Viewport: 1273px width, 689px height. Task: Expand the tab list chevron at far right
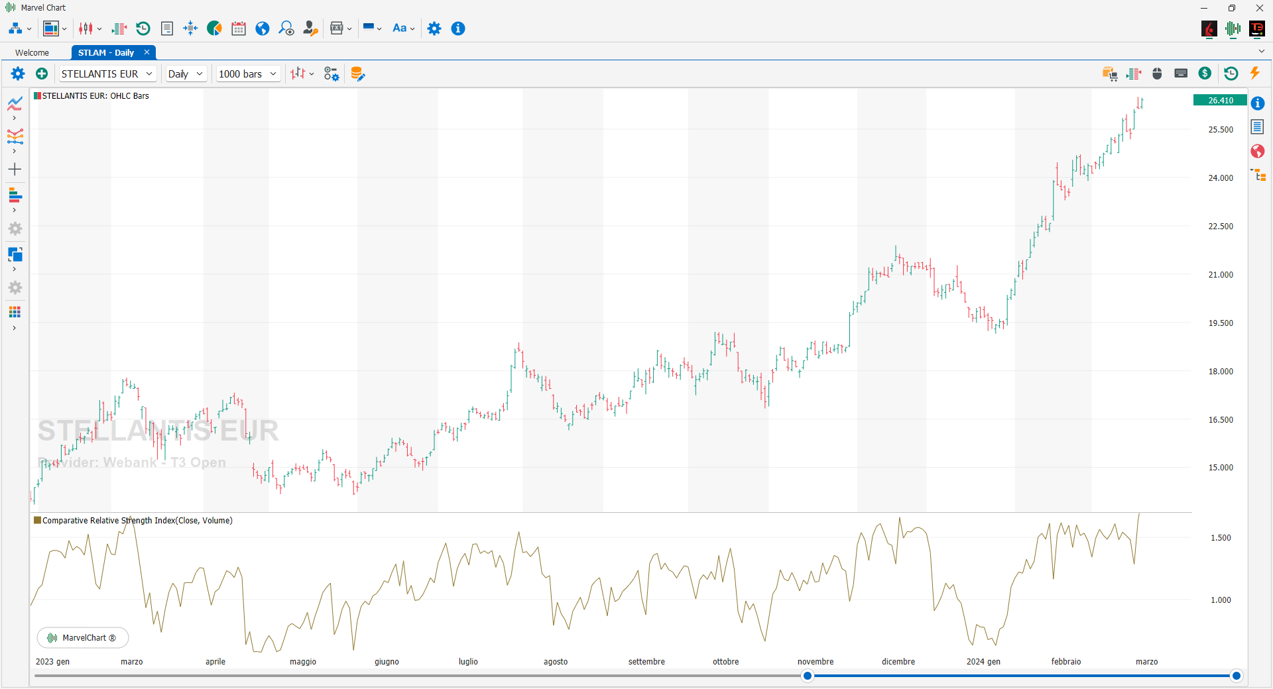point(1261,52)
